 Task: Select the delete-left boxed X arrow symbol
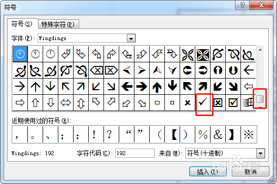coord(96,70)
